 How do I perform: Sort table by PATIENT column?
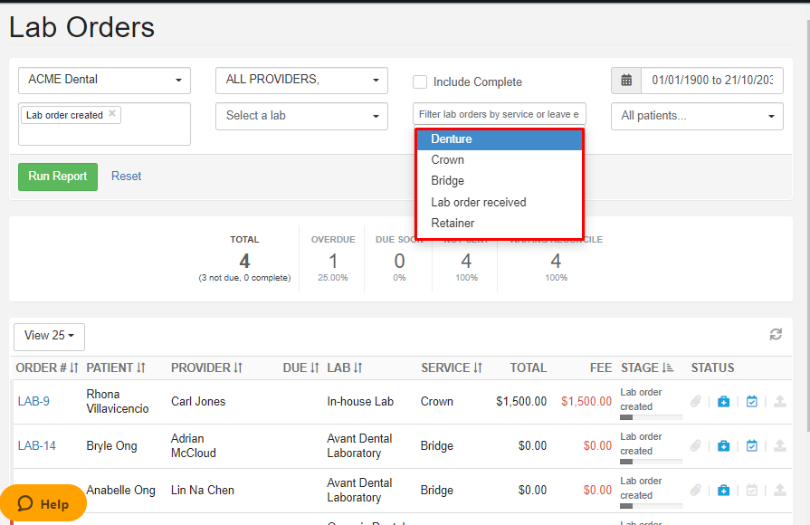click(x=116, y=367)
